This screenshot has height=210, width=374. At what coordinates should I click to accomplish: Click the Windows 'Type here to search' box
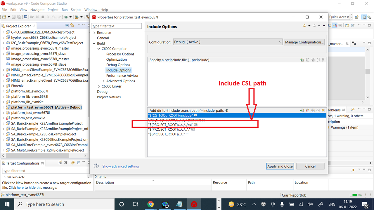pos(64,204)
